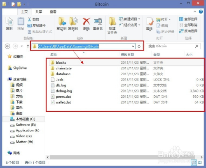Open the Help question mark icon
Screen dimensions: 206x168
[x=201, y=12]
